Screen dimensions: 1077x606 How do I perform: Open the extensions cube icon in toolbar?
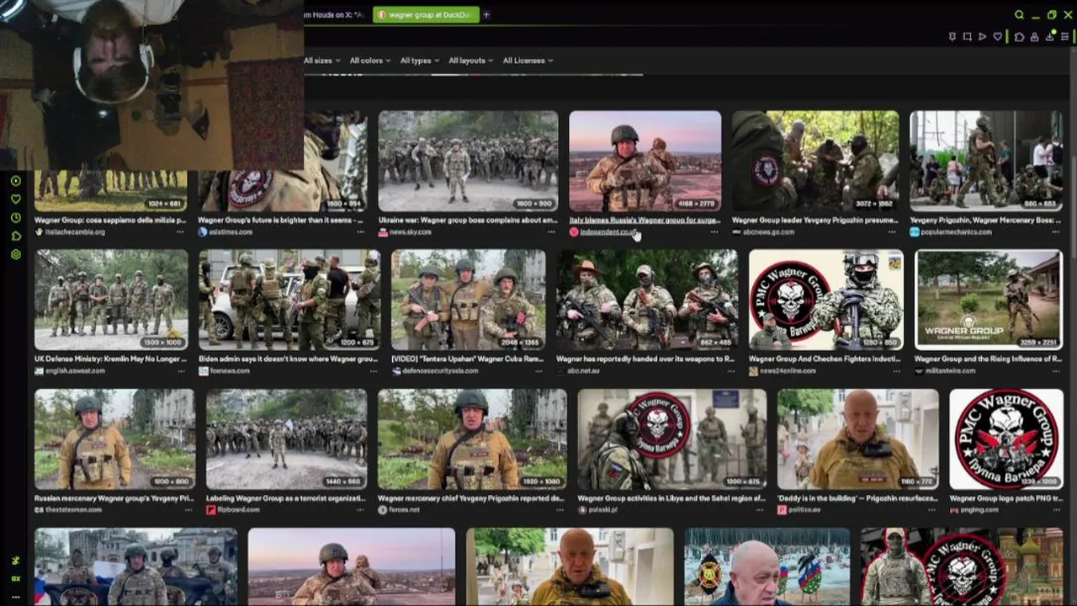pos(1018,37)
